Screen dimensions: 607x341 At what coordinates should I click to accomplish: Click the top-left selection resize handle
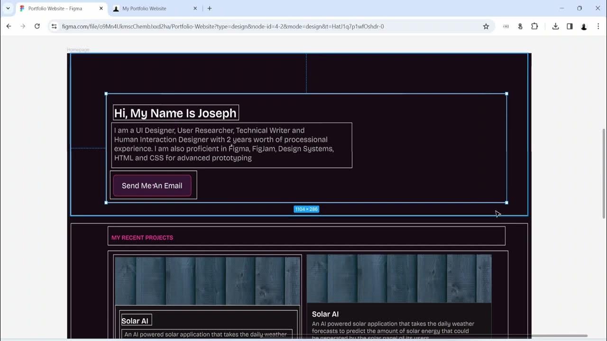[x=106, y=94]
